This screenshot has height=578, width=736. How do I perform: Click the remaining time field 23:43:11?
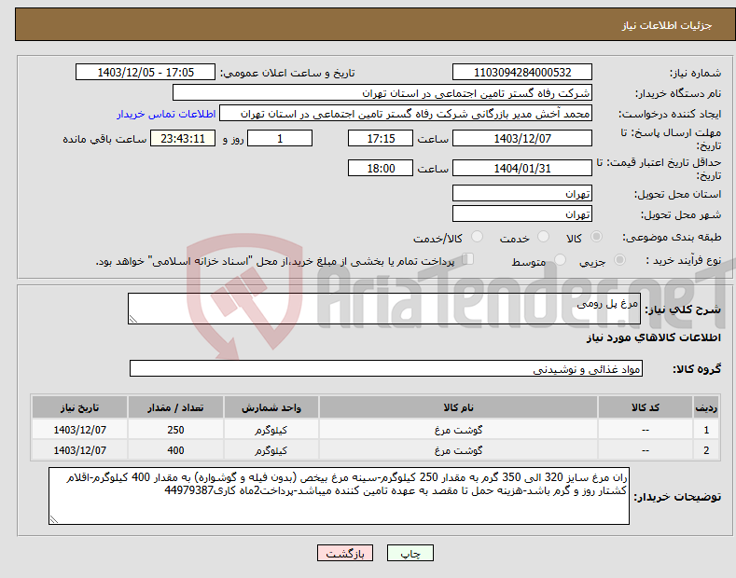183,138
